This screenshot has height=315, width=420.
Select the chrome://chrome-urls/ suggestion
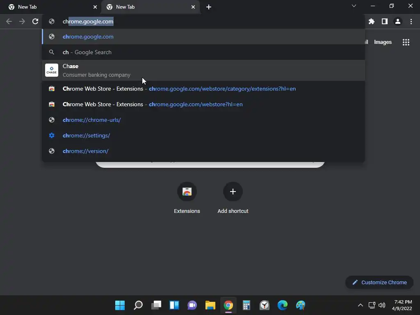pos(203,120)
